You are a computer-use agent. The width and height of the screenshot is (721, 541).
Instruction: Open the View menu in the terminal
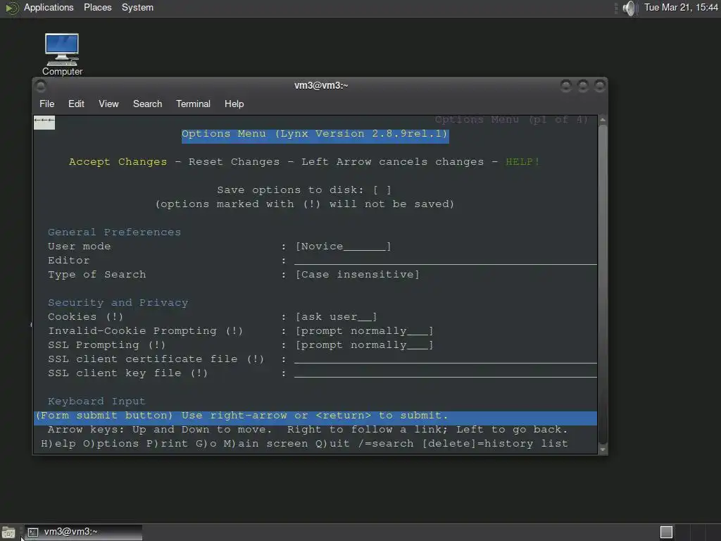coord(108,104)
